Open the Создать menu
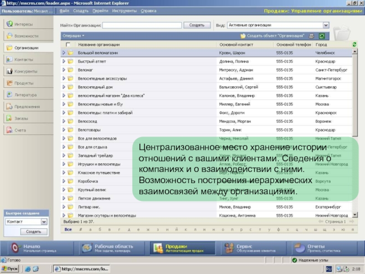The width and height of the screenshot is (365, 274). pos(81,11)
